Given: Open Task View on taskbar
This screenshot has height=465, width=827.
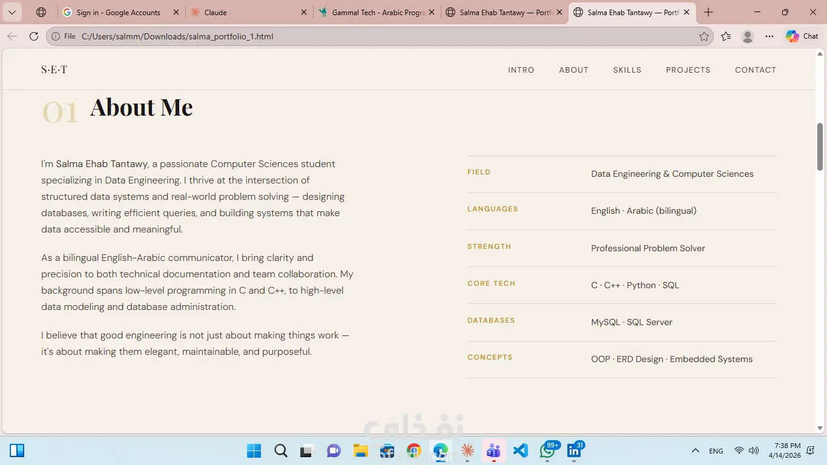Looking at the screenshot, I should coord(307,450).
